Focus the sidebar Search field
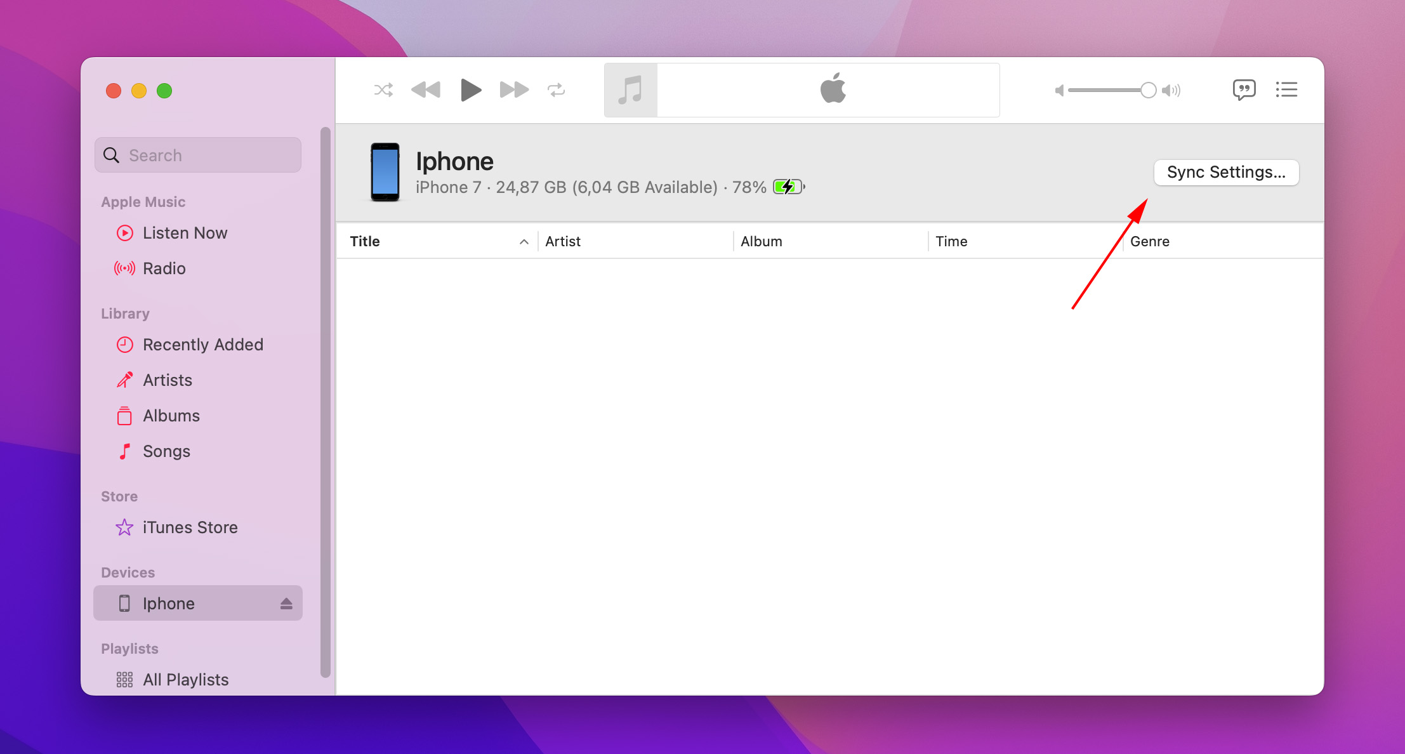 click(198, 155)
